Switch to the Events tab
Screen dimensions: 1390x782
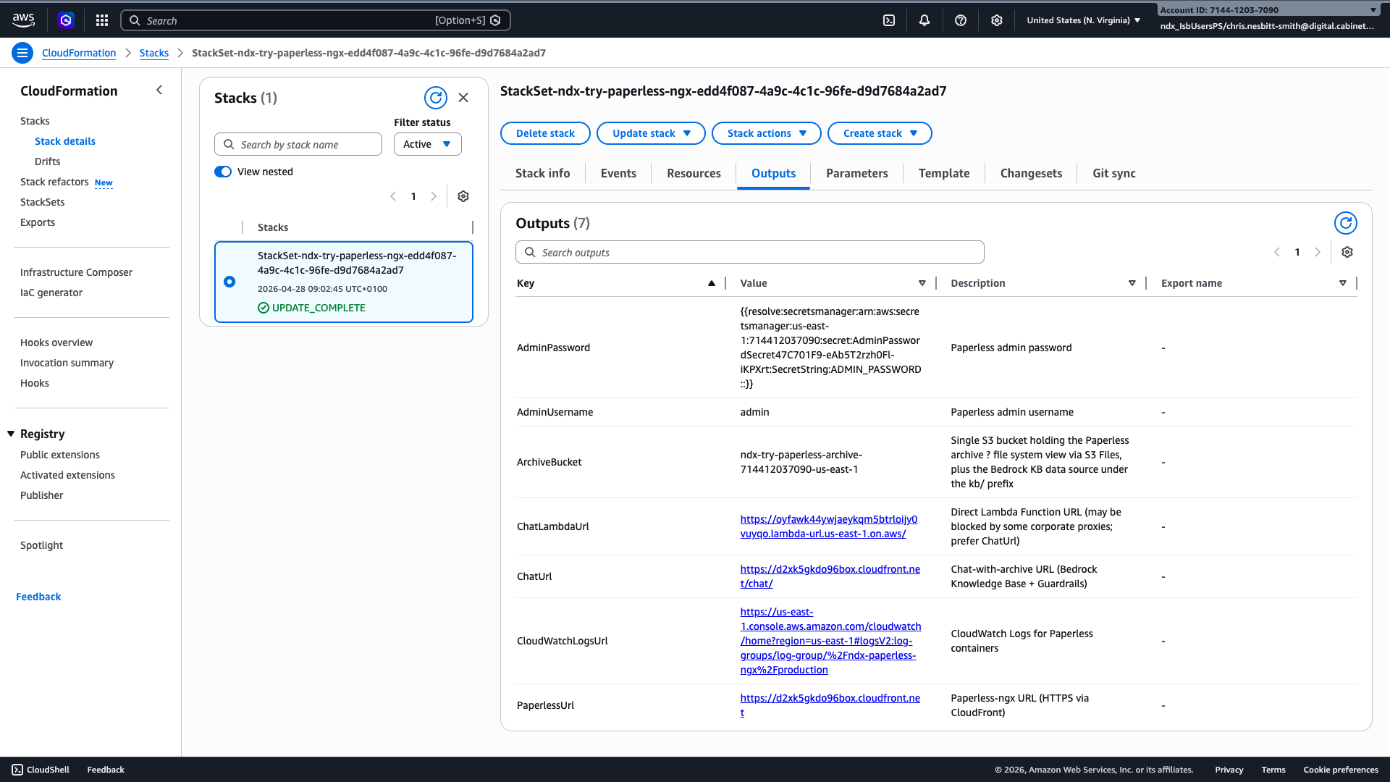(x=618, y=173)
